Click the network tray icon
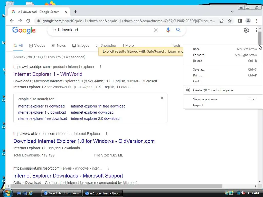The height and width of the screenshot is (197, 263). [238, 193]
